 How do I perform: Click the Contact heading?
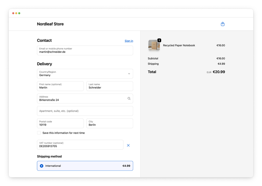tap(44, 40)
